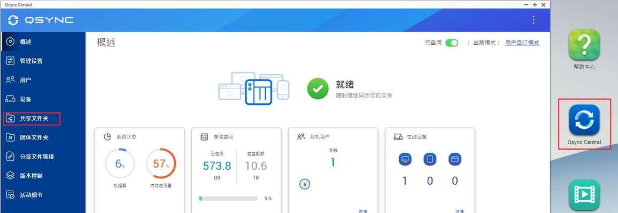Go to the 用户 users page

(43, 80)
